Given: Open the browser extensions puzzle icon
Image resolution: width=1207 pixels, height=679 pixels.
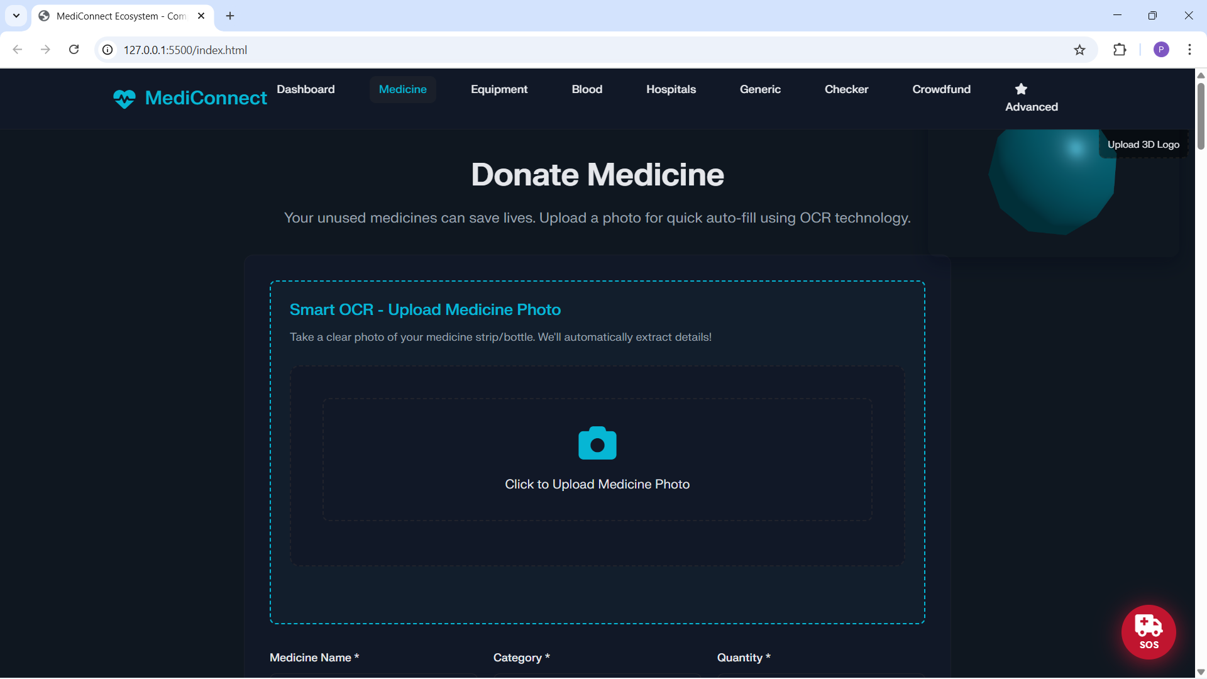Looking at the screenshot, I should [x=1120, y=50].
